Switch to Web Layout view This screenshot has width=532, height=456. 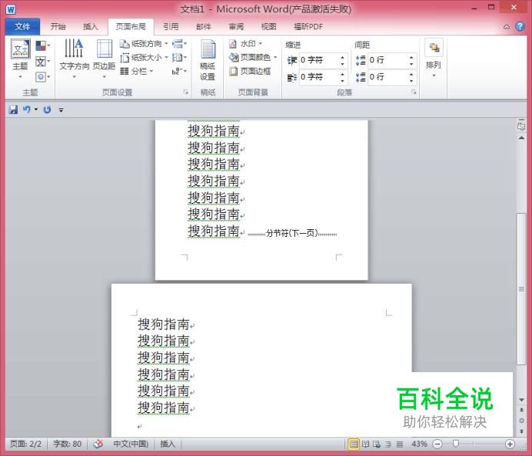coord(377,444)
